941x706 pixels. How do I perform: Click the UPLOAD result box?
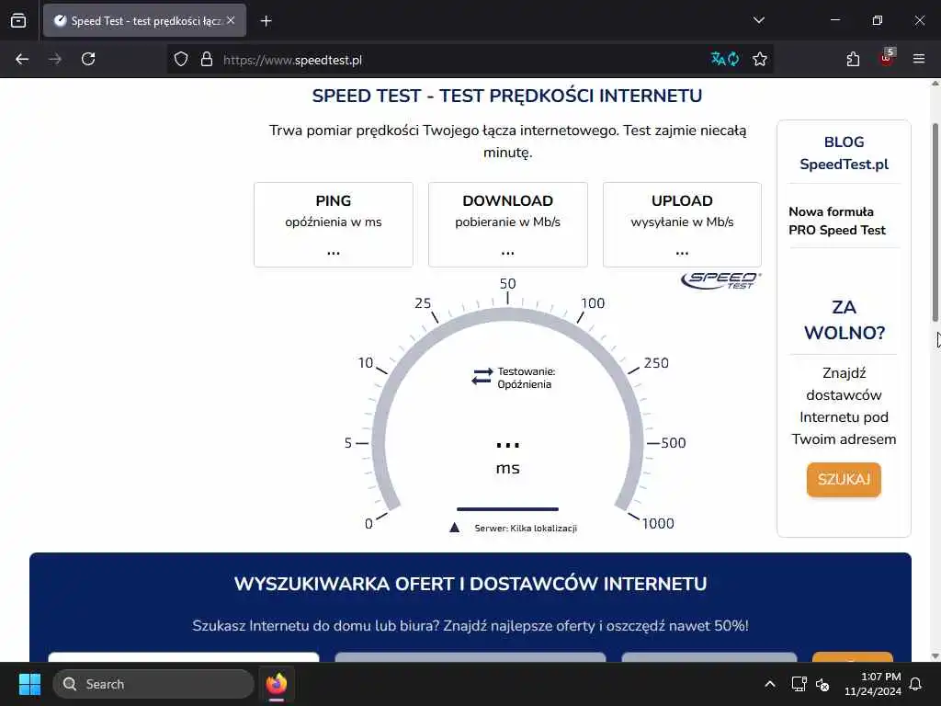click(682, 224)
